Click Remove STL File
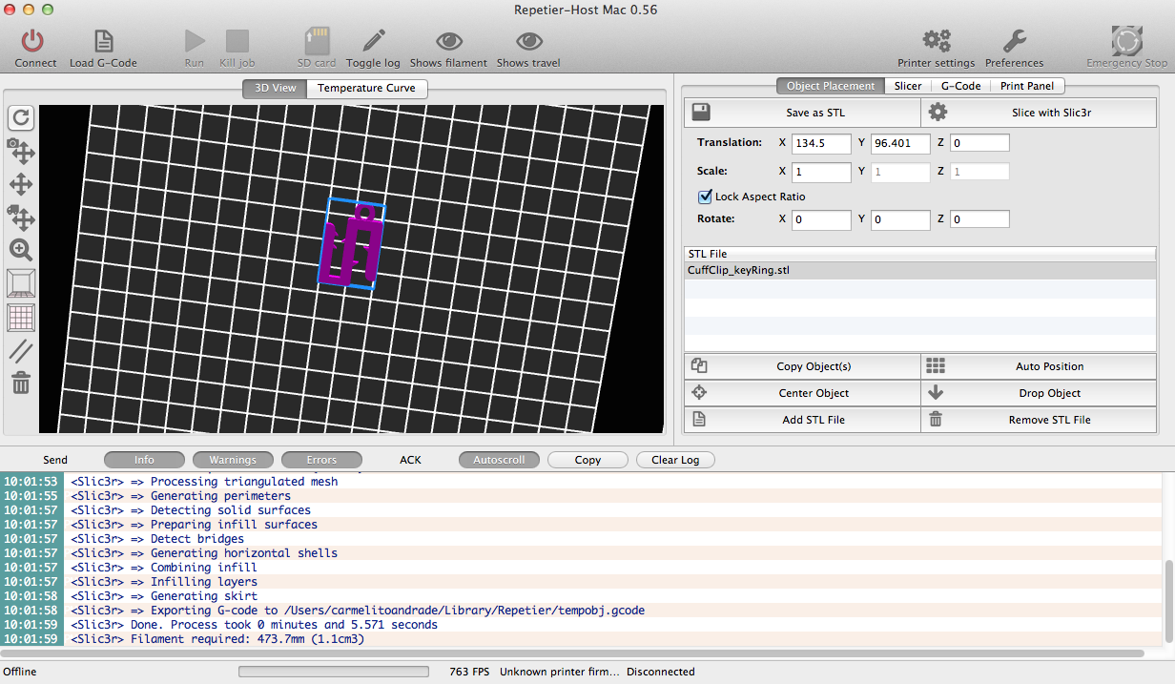 [x=1039, y=420]
